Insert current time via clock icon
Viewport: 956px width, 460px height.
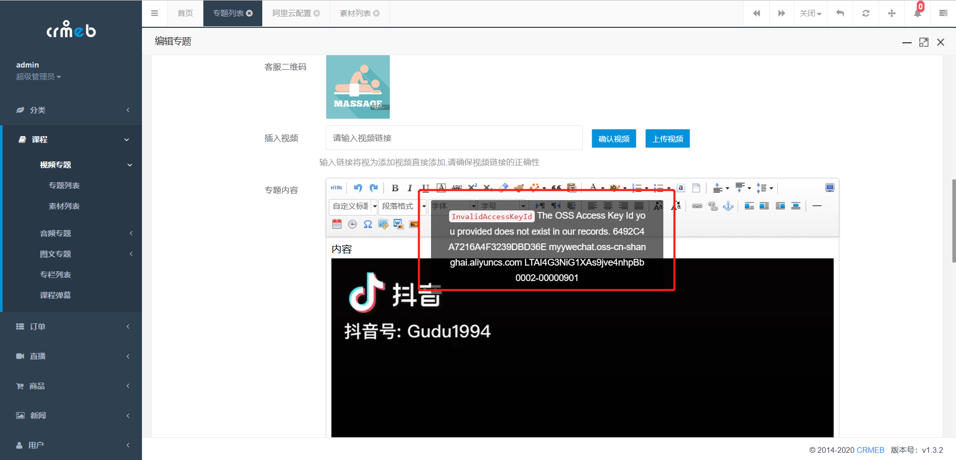(x=353, y=224)
